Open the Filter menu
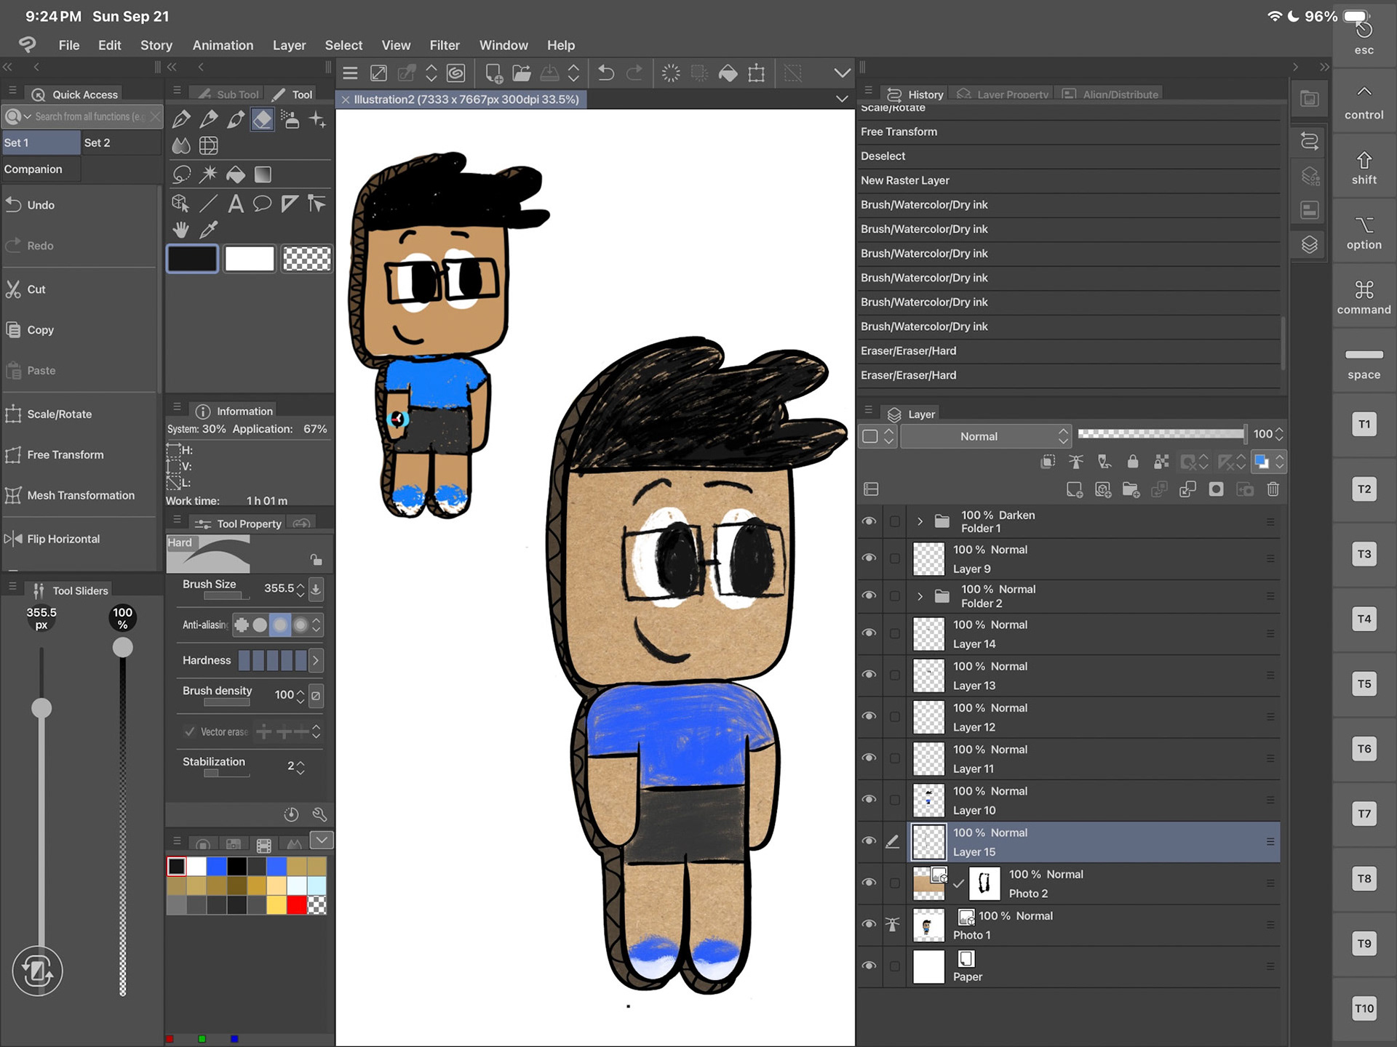 click(444, 45)
